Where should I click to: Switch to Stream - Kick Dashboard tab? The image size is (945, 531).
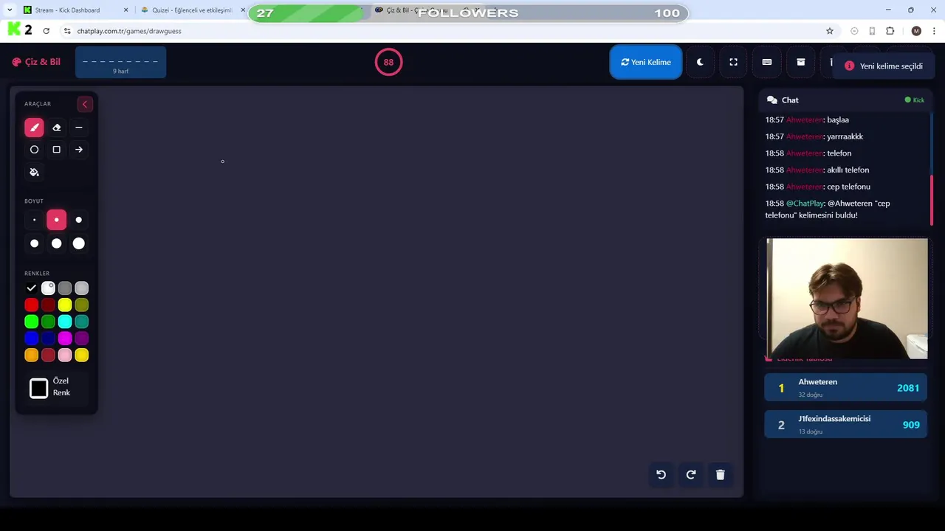pyautogui.click(x=74, y=10)
